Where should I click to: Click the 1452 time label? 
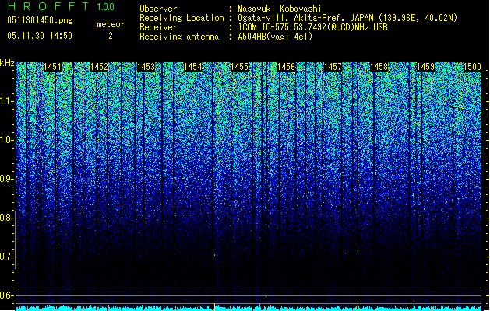(99, 67)
